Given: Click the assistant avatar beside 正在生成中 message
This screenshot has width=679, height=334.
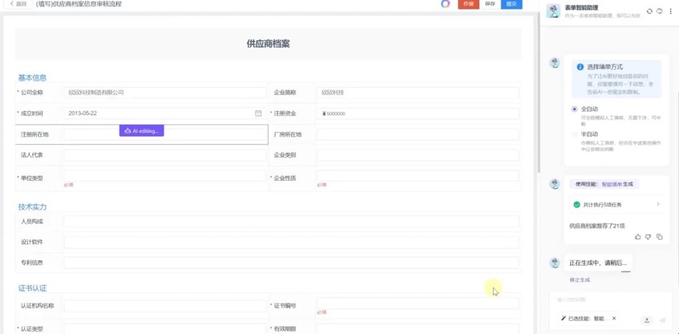Looking at the screenshot, I should coord(554,263).
